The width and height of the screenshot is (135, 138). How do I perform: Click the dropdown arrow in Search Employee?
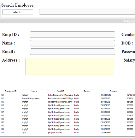31,12
